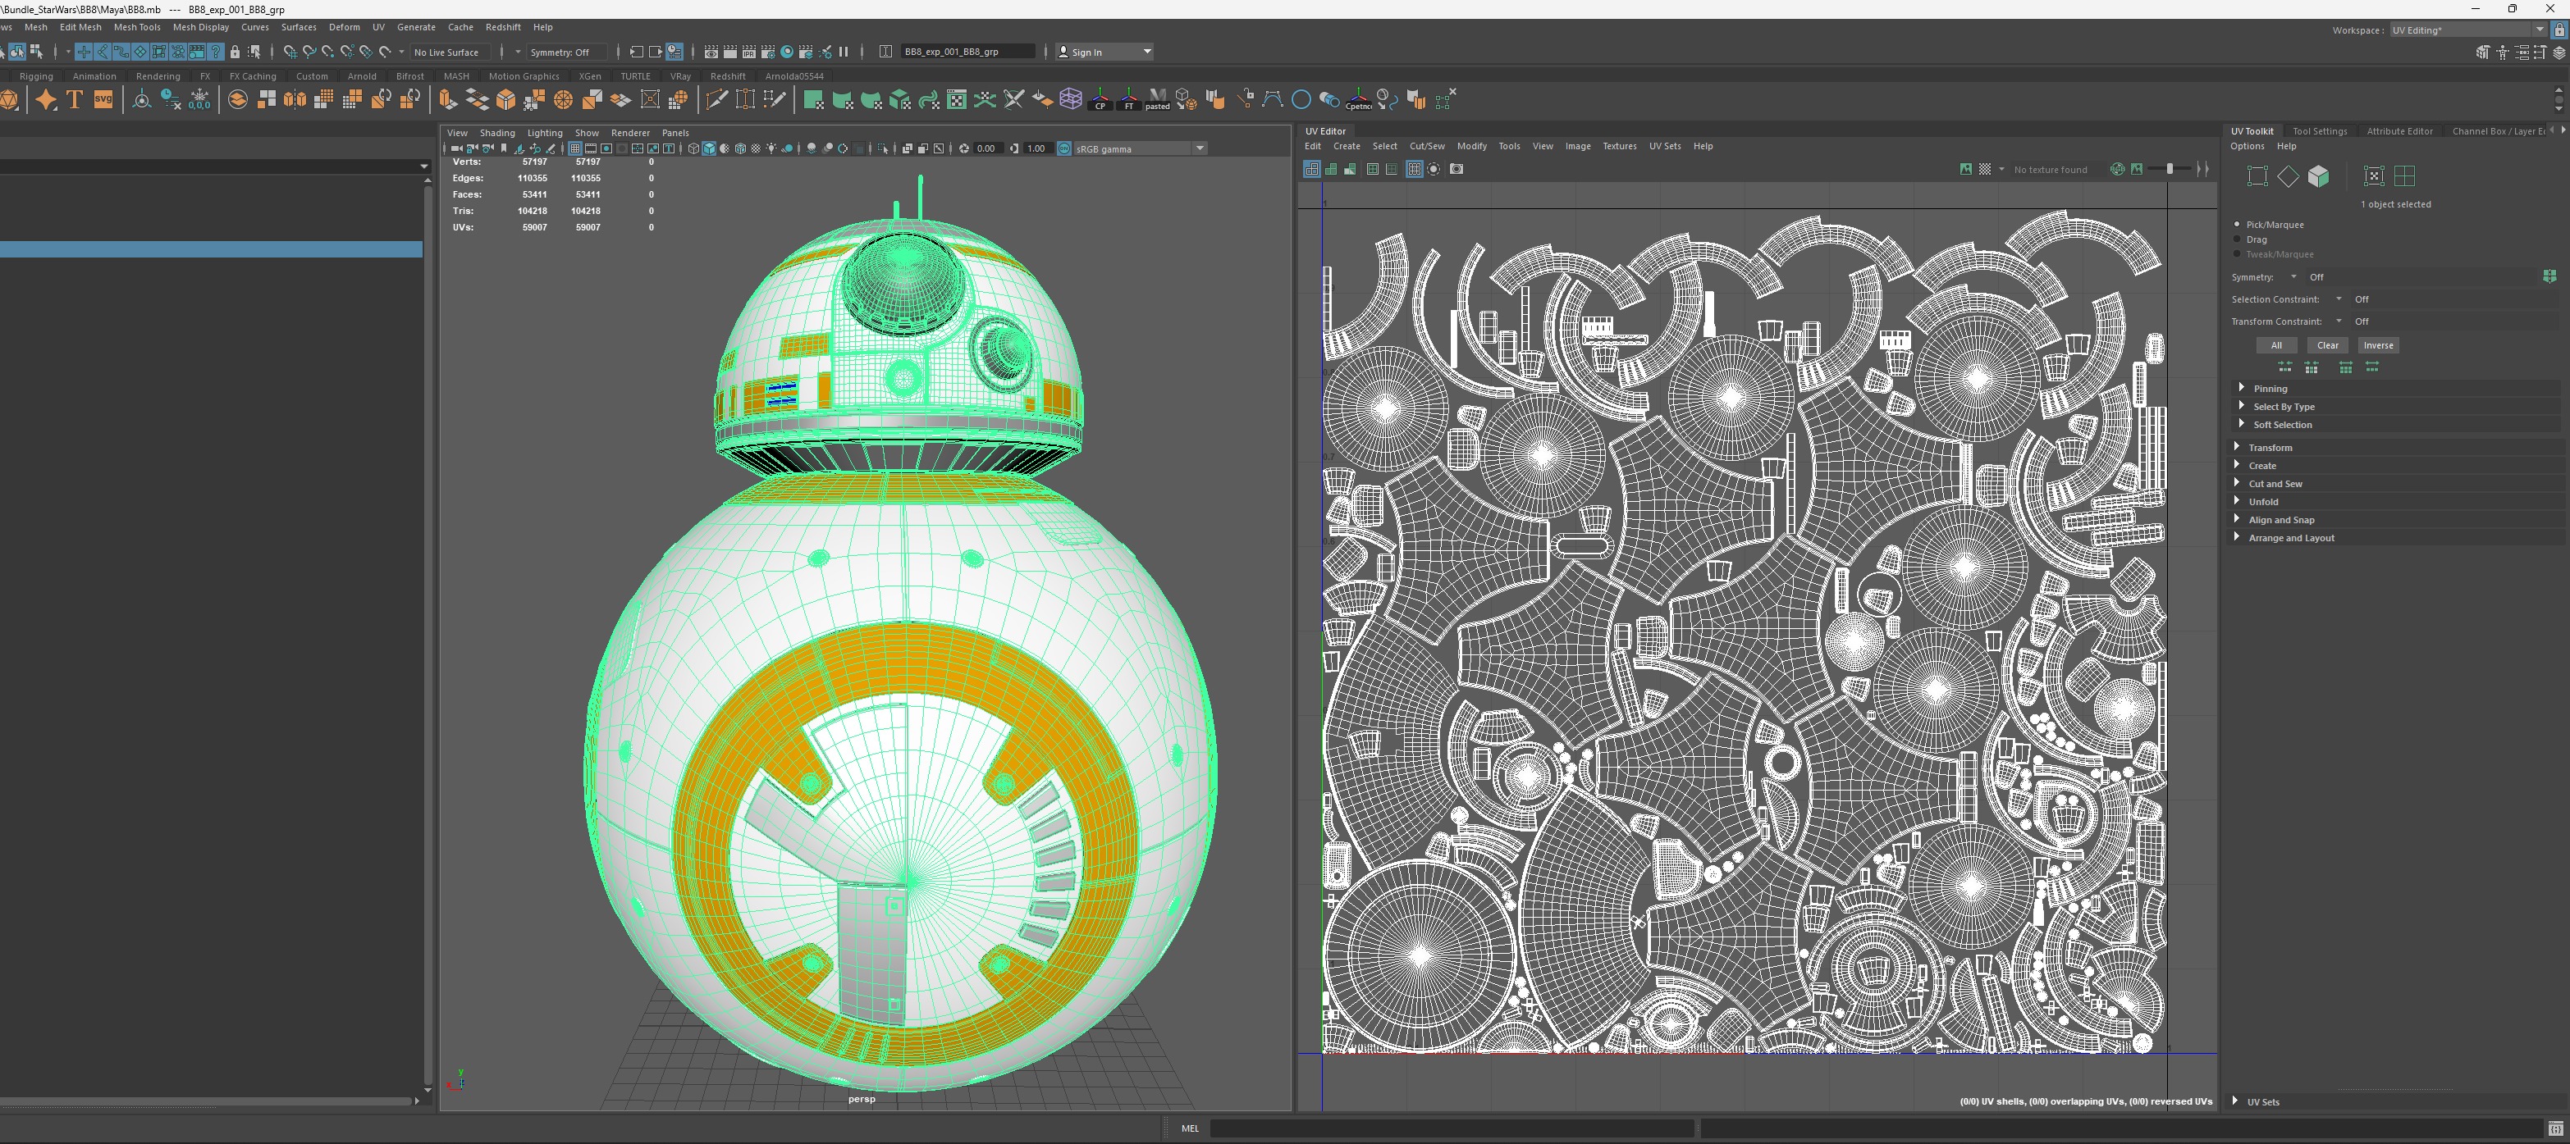Expand the Arrange and Layout section
Viewport: 2570px width, 1144px height.
coord(2396,536)
